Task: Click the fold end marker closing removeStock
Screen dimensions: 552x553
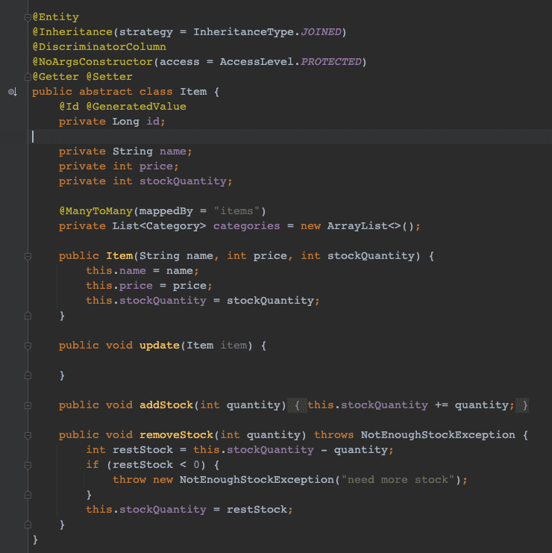Action: 28,525
